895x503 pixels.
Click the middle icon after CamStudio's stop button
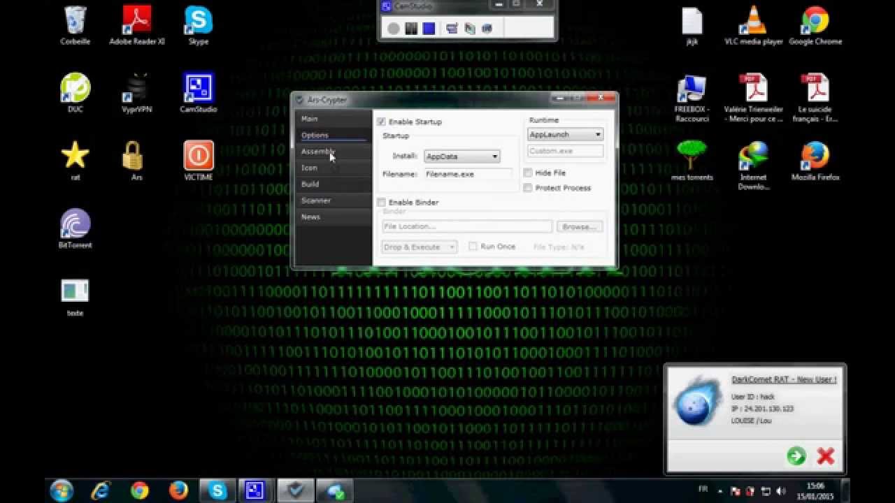[x=469, y=28]
